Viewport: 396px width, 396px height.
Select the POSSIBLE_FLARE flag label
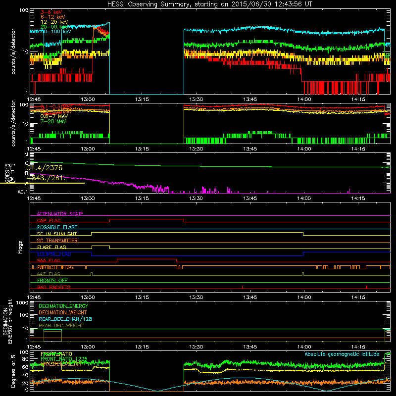point(57,227)
